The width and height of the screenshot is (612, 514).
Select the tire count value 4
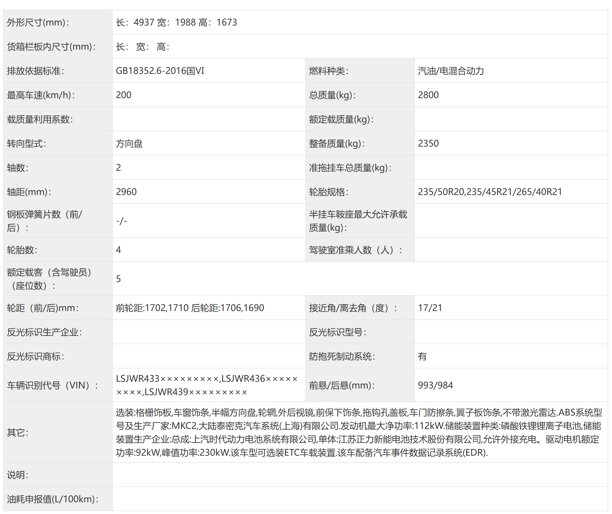(x=118, y=250)
